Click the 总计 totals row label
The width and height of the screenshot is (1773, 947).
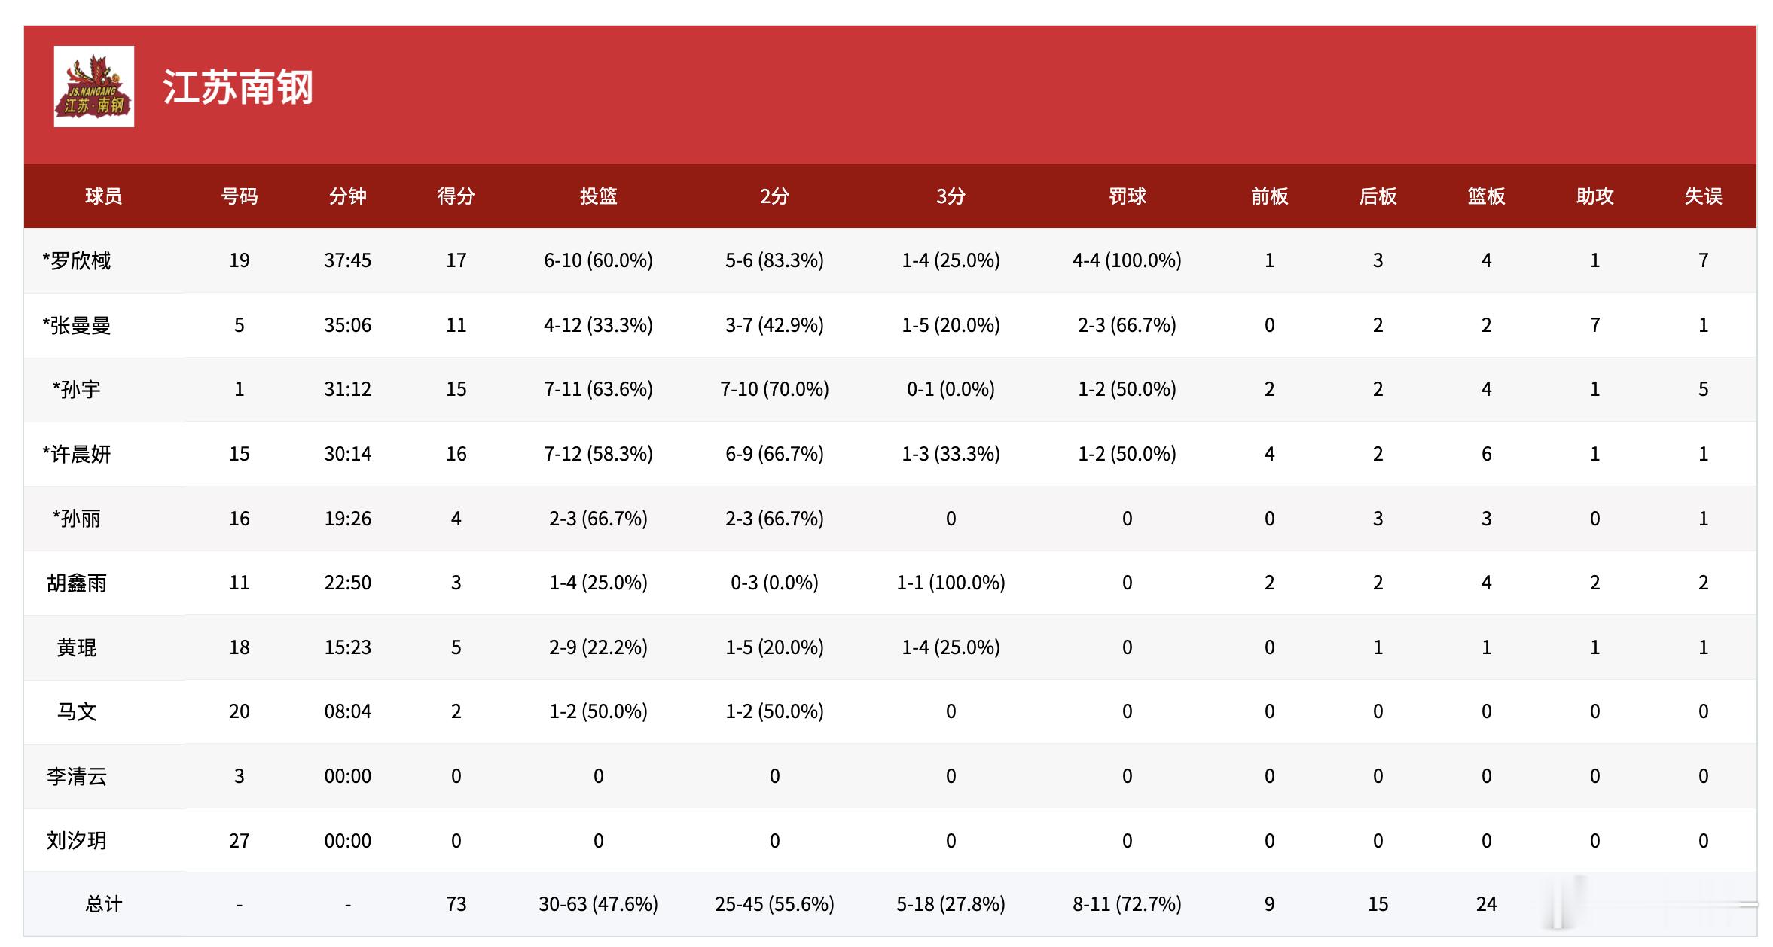pyautogui.click(x=103, y=904)
